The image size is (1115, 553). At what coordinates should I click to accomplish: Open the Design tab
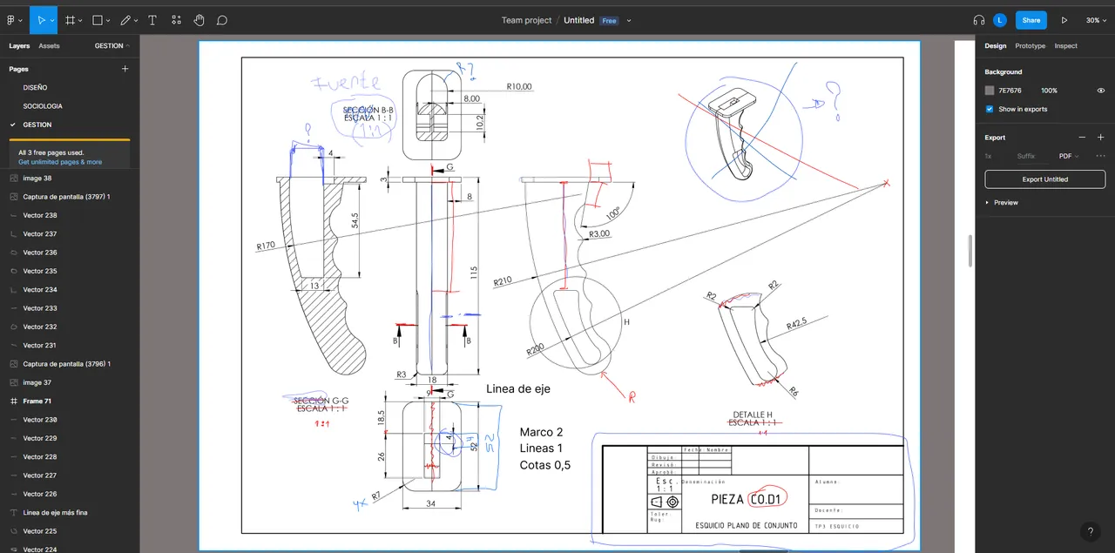click(x=996, y=46)
